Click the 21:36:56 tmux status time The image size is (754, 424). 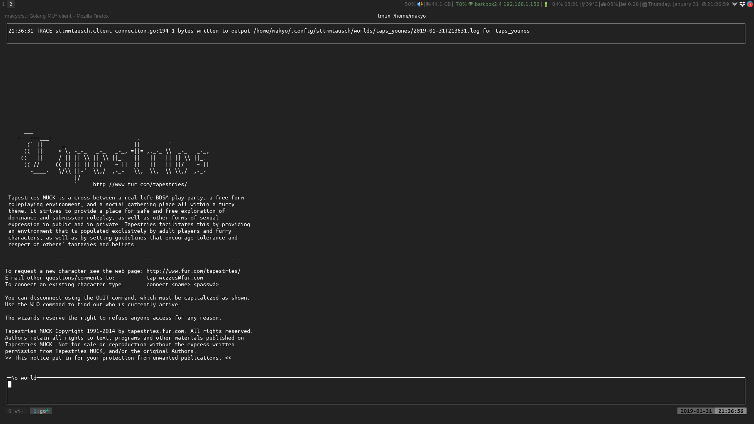pyautogui.click(x=730, y=411)
